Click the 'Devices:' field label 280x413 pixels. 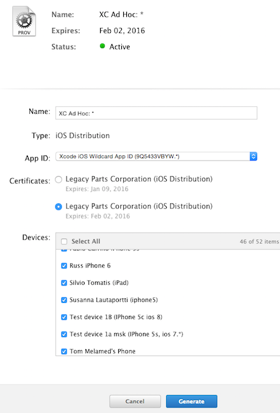click(x=36, y=238)
